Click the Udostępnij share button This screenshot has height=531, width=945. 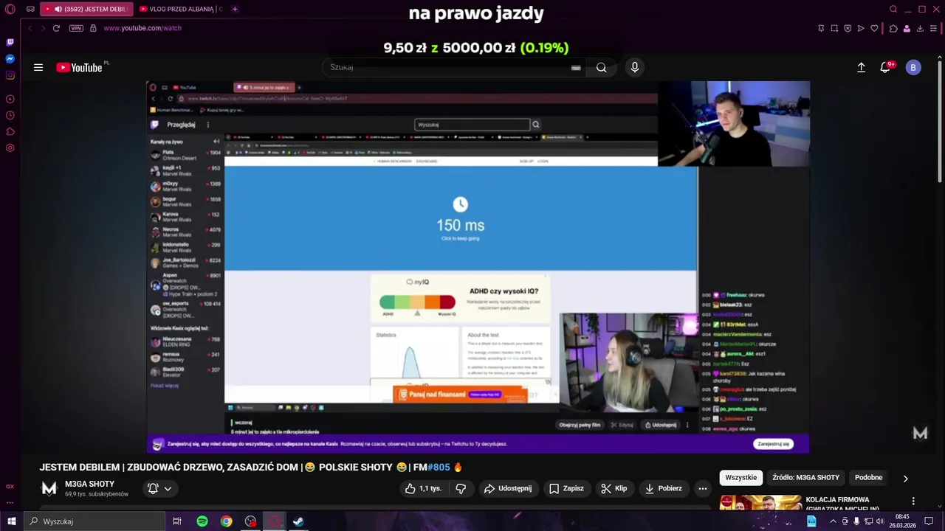(508, 488)
